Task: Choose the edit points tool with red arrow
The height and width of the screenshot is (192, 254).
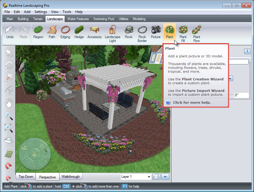Action: (9, 77)
